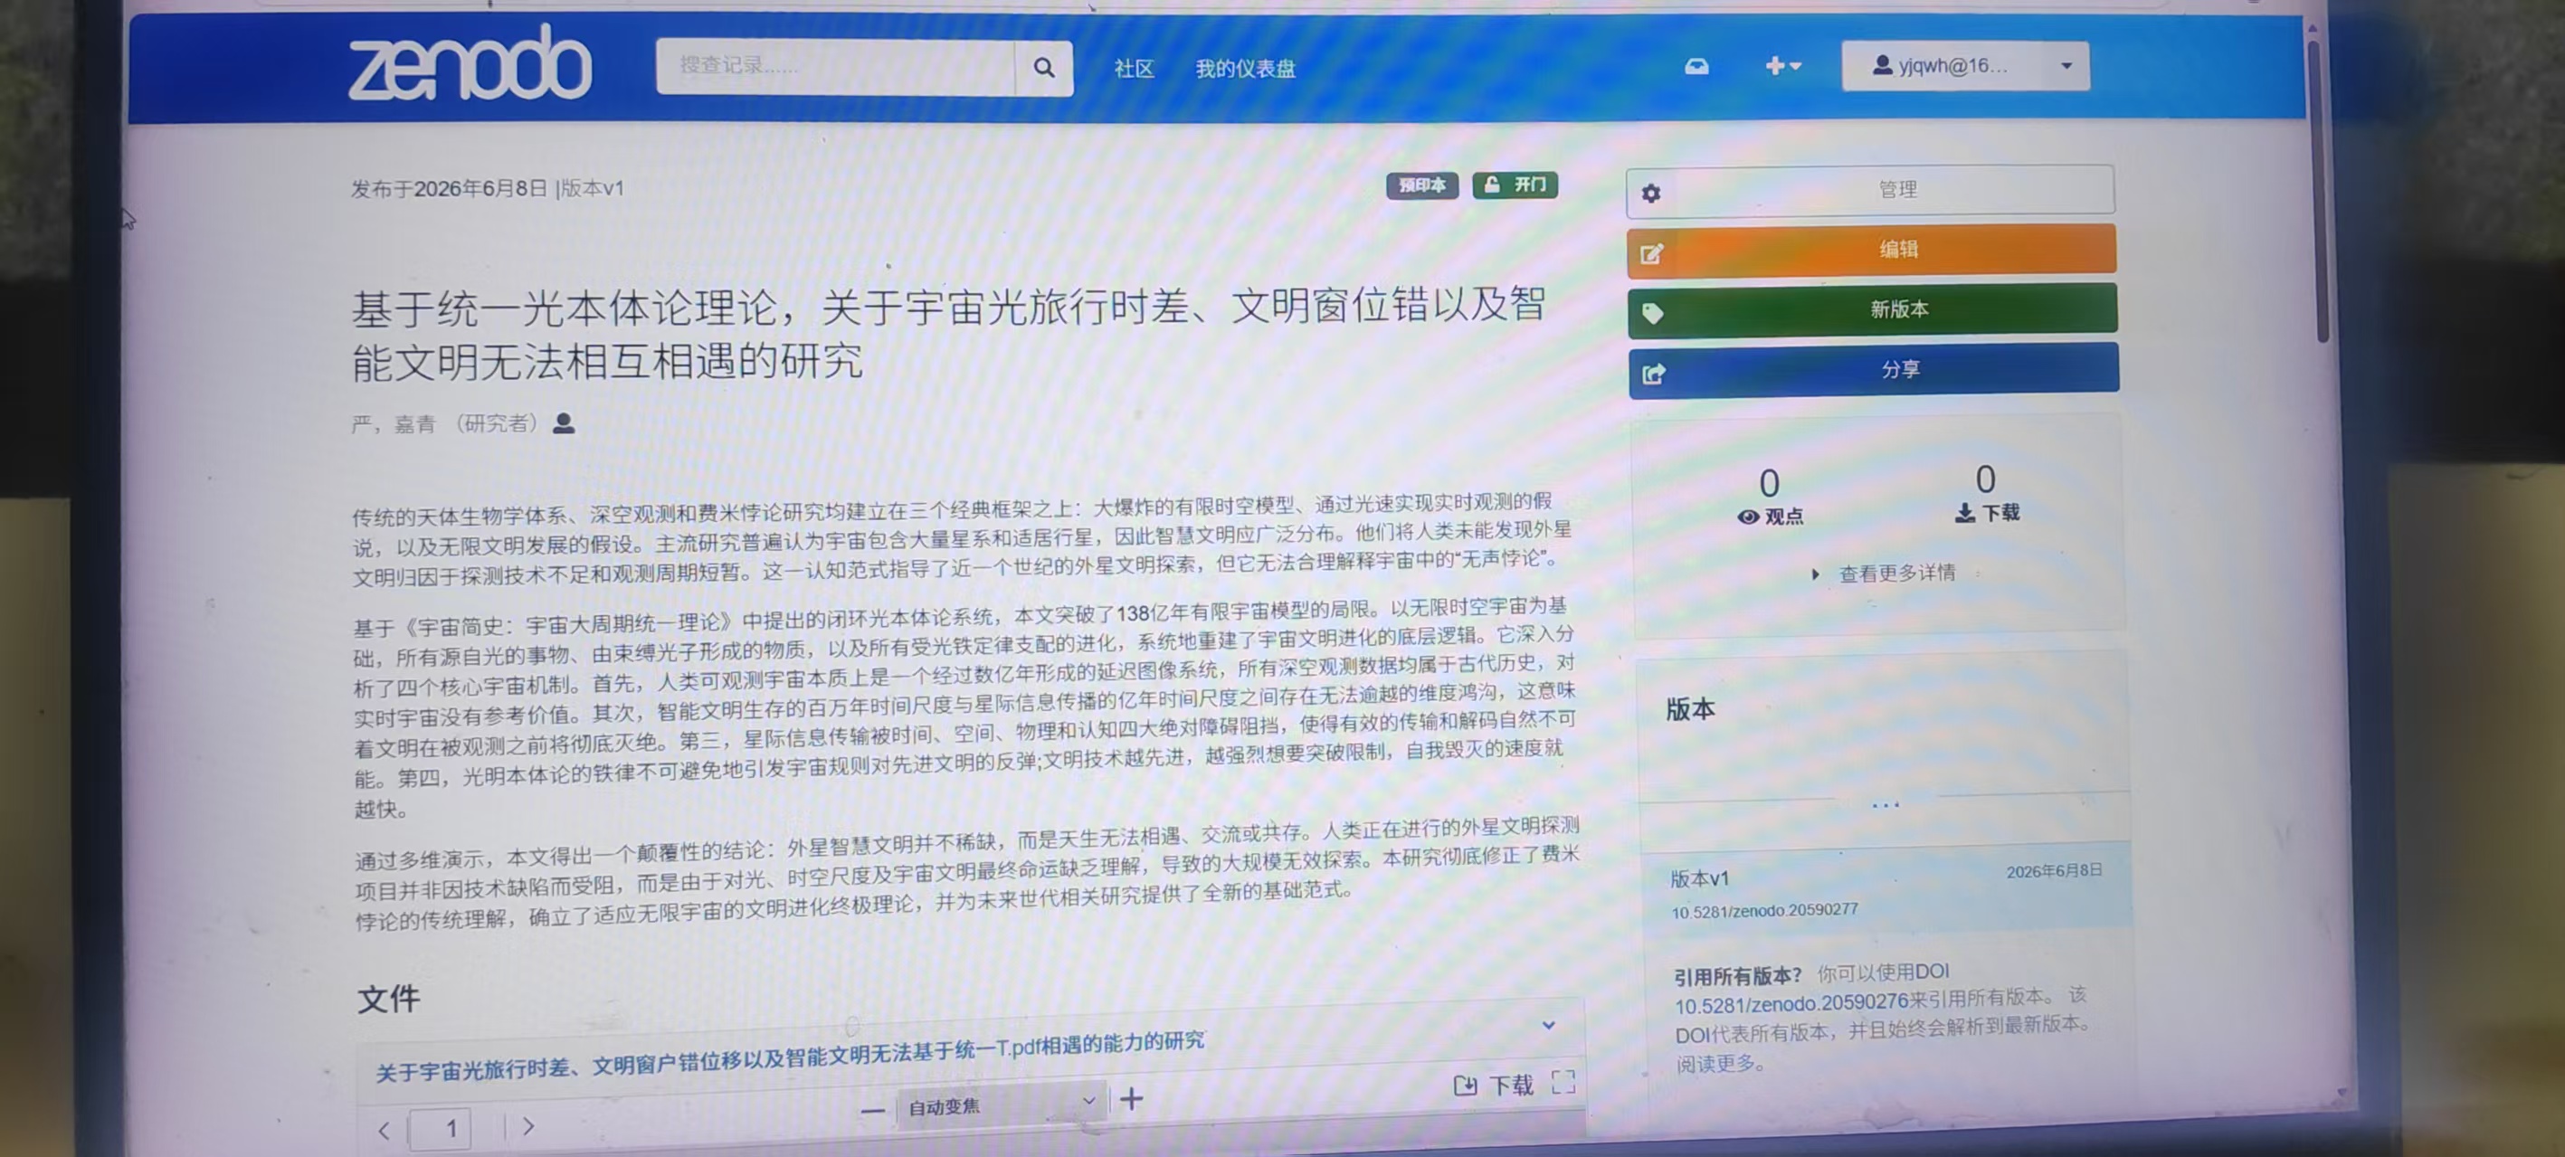2565x1157 pixels.
Task: Open the 社区 menu item
Action: 1133,69
